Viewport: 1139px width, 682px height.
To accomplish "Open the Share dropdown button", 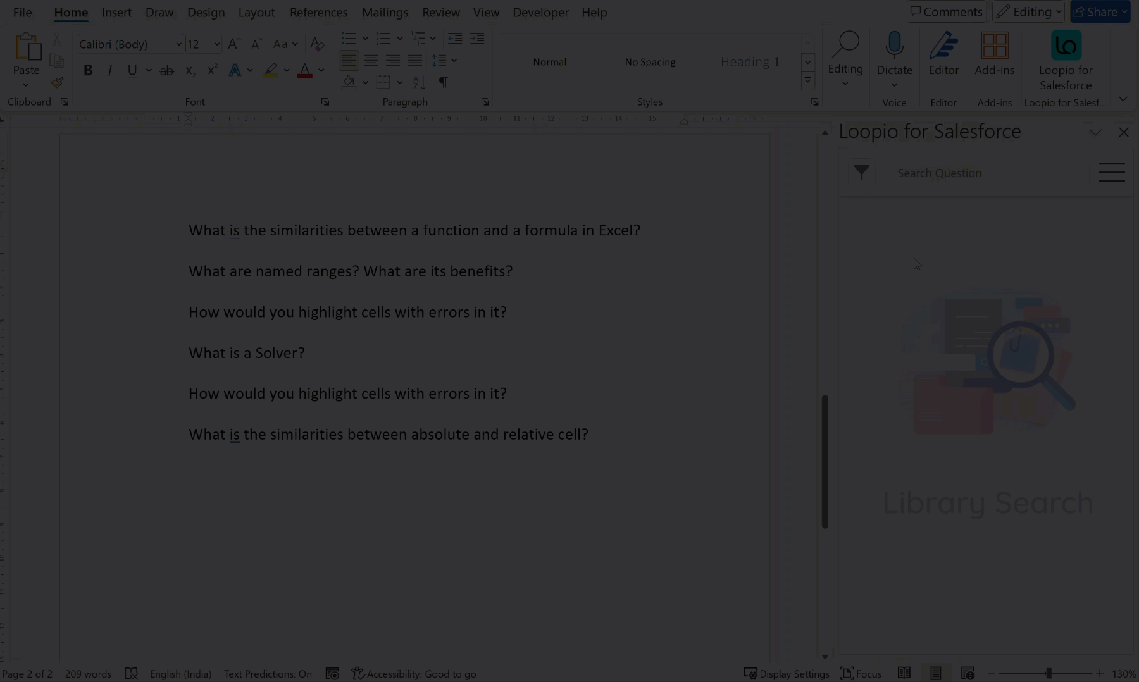I will tap(1100, 11).
